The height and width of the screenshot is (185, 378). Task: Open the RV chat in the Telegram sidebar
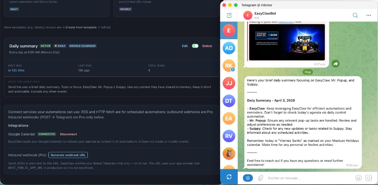(229, 136)
